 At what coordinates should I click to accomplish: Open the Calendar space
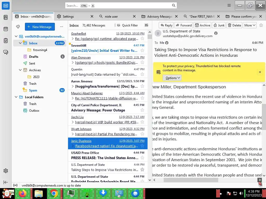point(6,29)
